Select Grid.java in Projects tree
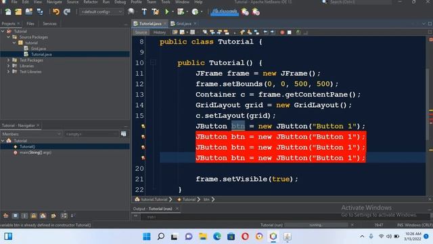Viewport: 433px width, 244px height. click(x=39, y=48)
